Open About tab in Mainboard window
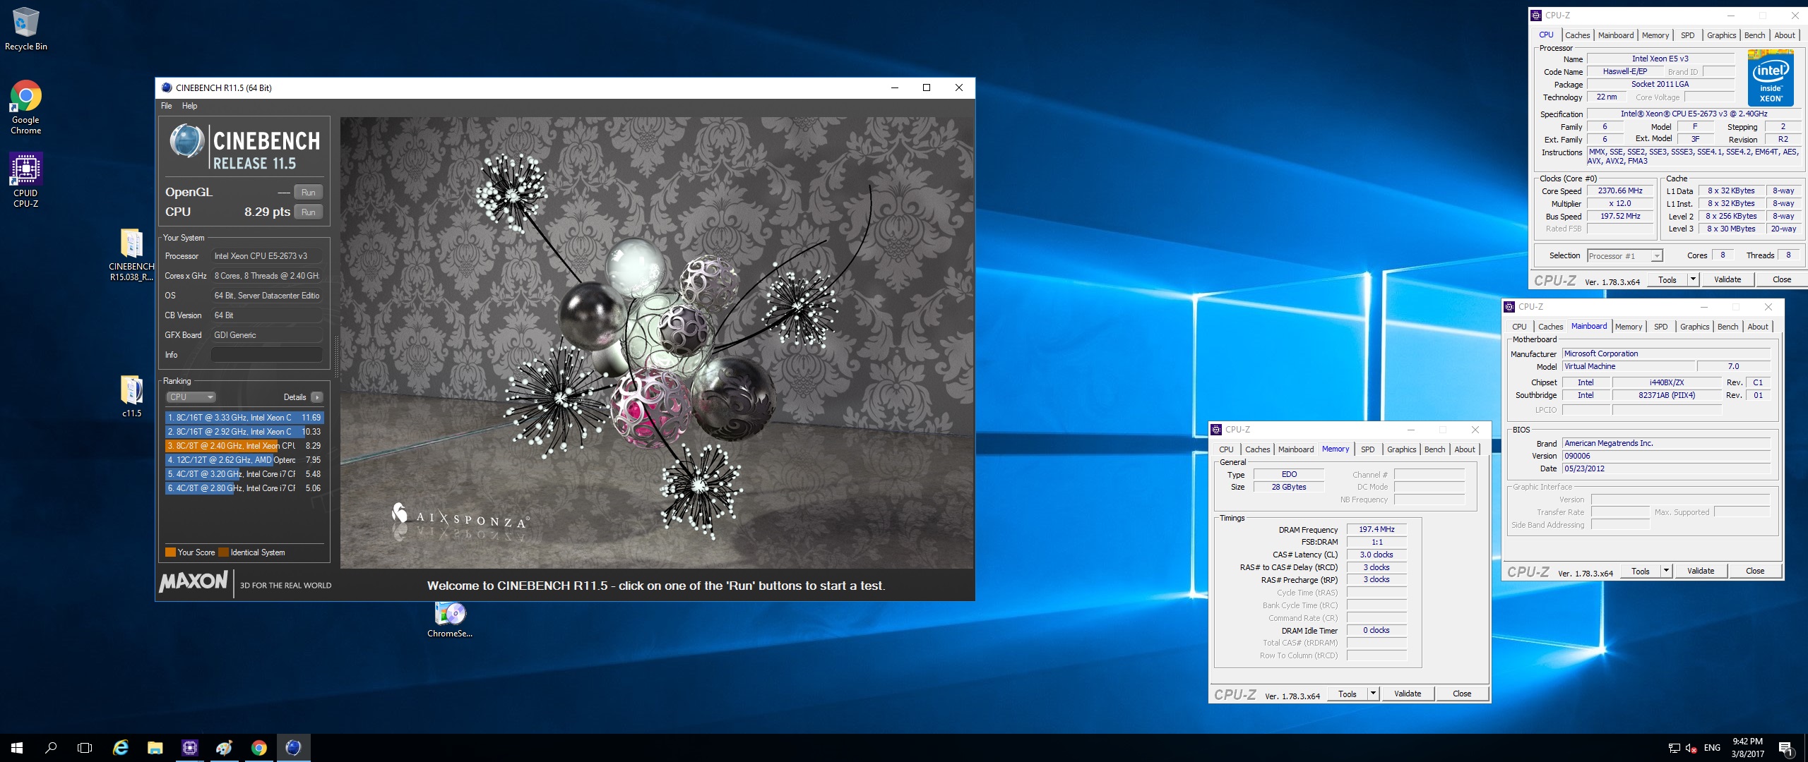Viewport: 1808px width, 762px height. [x=1758, y=327]
